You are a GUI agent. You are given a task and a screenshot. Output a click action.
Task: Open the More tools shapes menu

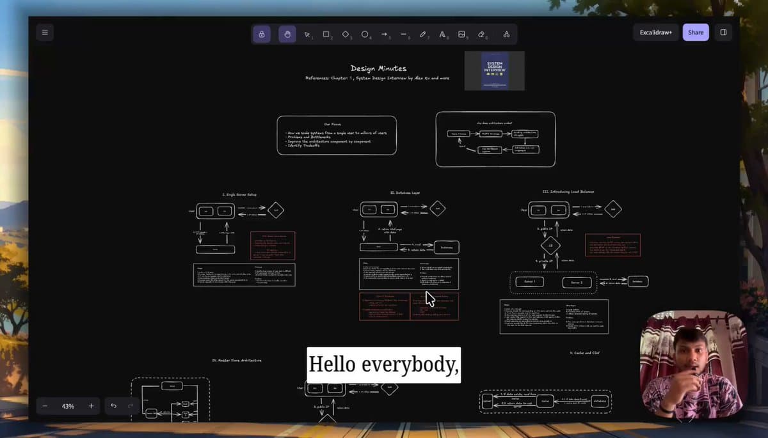506,34
